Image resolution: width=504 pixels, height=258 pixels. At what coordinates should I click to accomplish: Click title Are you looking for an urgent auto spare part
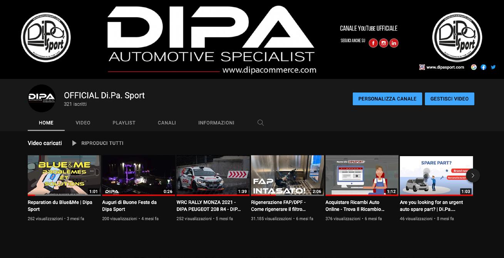pos(432,206)
